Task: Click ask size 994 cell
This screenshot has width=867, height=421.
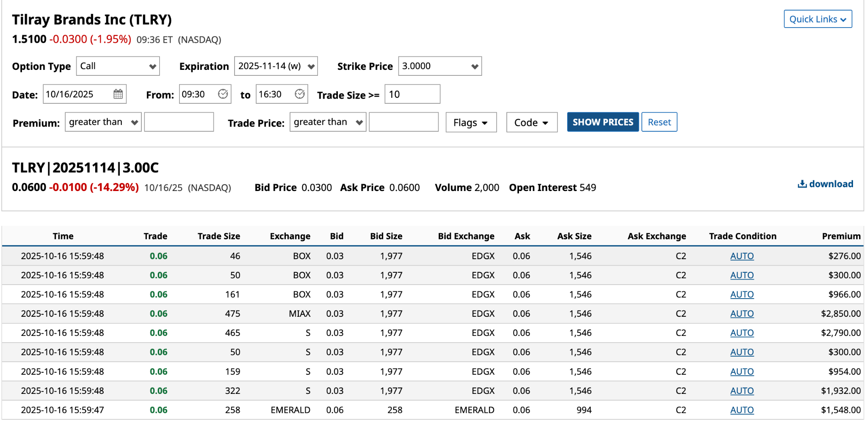Action: pyautogui.click(x=584, y=410)
